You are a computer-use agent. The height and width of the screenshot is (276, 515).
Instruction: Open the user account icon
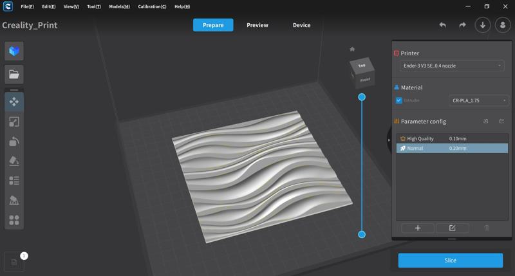(x=503, y=25)
